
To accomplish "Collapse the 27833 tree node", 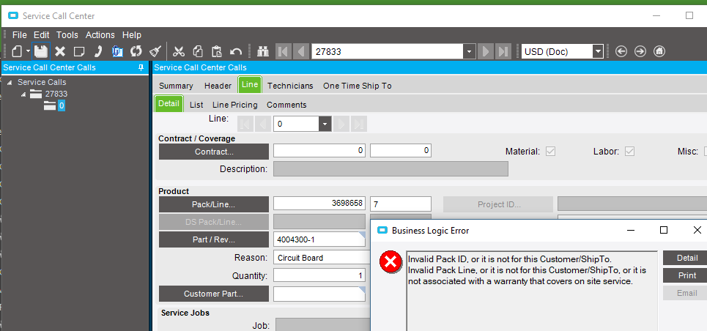I will pyautogui.click(x=23, y=94).
